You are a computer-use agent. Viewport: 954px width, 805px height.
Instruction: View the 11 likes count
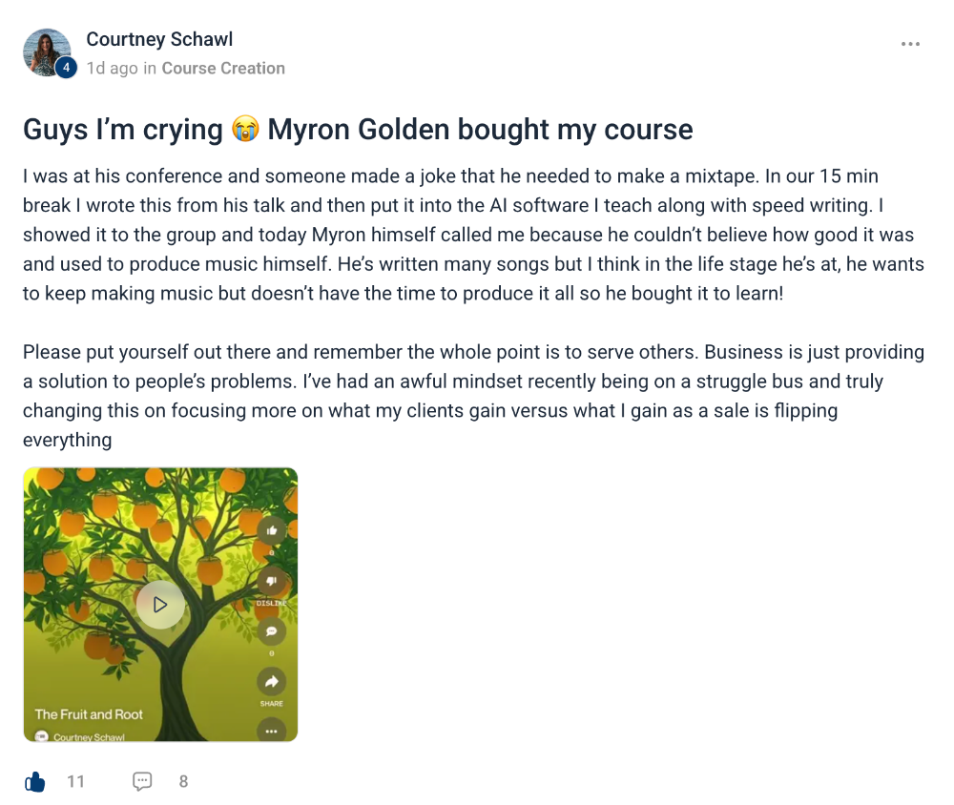point(75,782)
